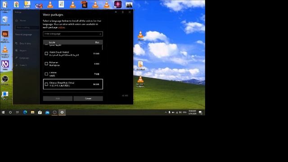Viewport: 288px width, 162px height.
Task: Open the clock and date flyout
Action: (x=192, y=112)
